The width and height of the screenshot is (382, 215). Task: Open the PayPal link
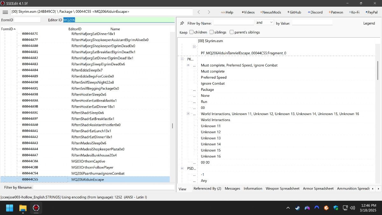point(371,12)
